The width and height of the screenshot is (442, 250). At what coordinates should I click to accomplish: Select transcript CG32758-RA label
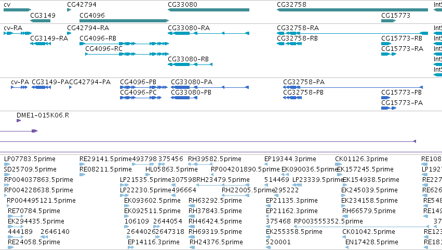(x=298, y=28)
